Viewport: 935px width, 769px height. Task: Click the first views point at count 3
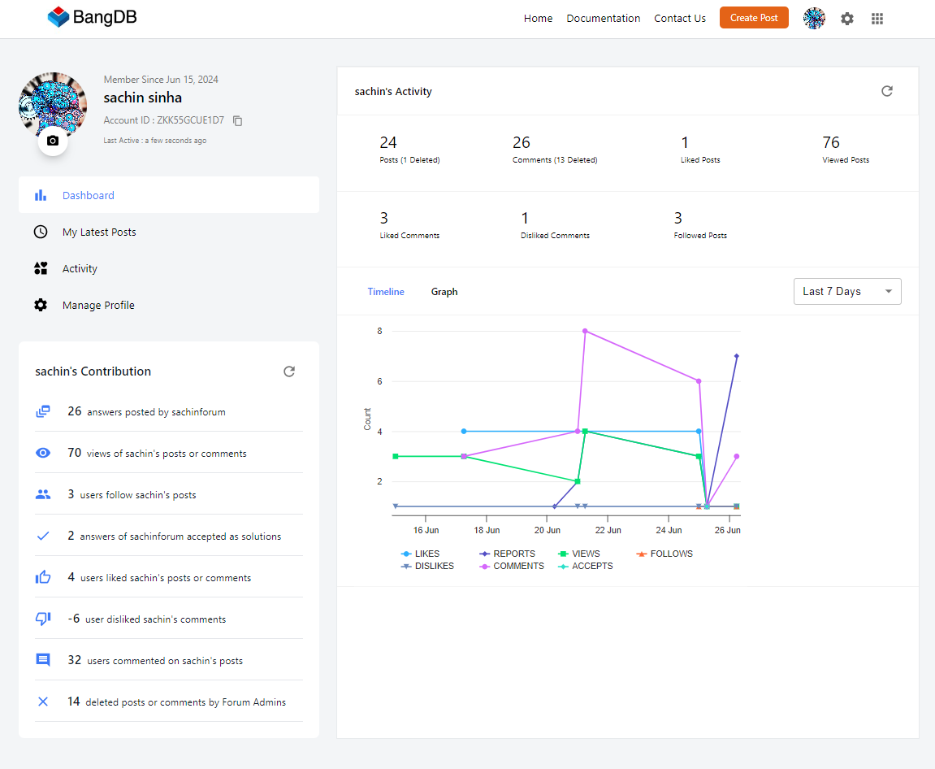coord(396,456)
